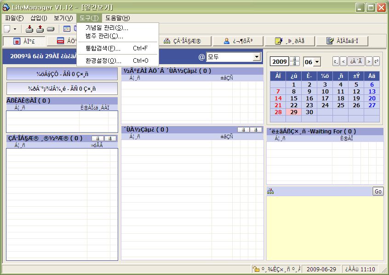
Task: Choose 기념일 관리(S)... from the menu
Action: pyautogui.click(x=118, y=28)
